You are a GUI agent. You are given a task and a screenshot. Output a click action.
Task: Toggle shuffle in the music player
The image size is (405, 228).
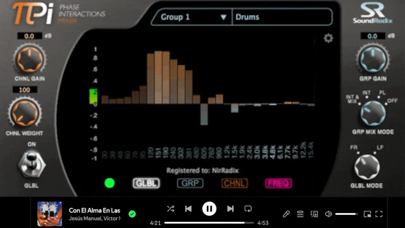(x=170, y=209)
